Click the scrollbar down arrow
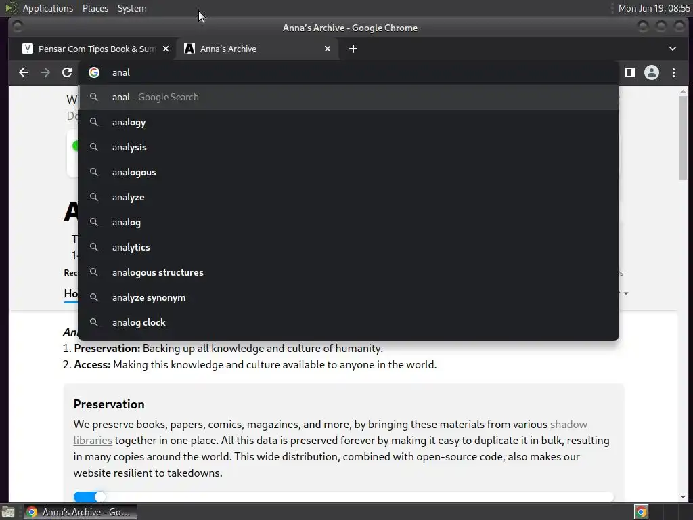Screen dimensions: 693x520 (x=684, y=496)
